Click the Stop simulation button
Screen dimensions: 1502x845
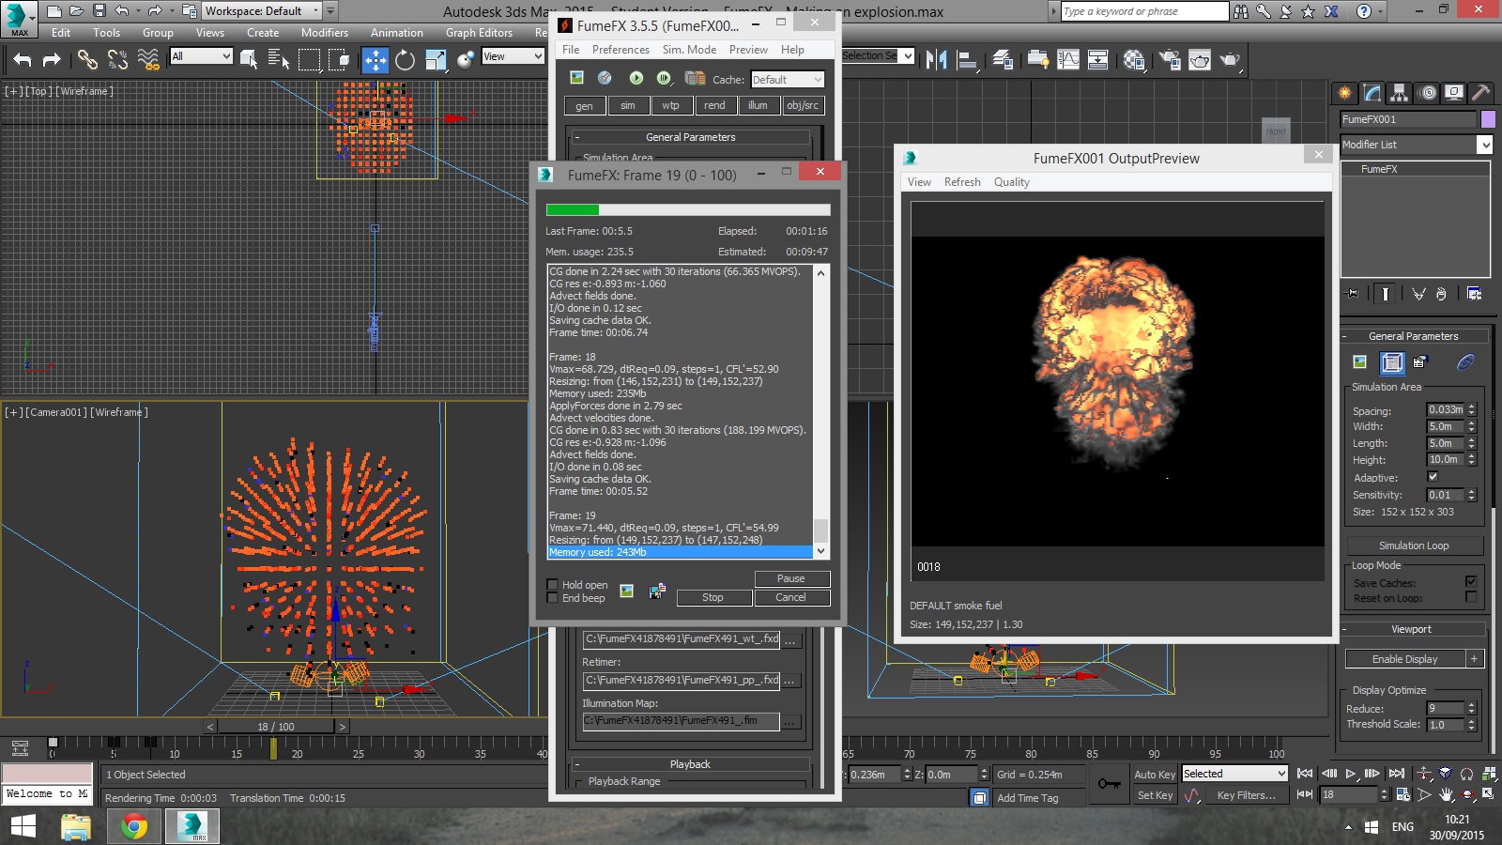pos(713,597)
